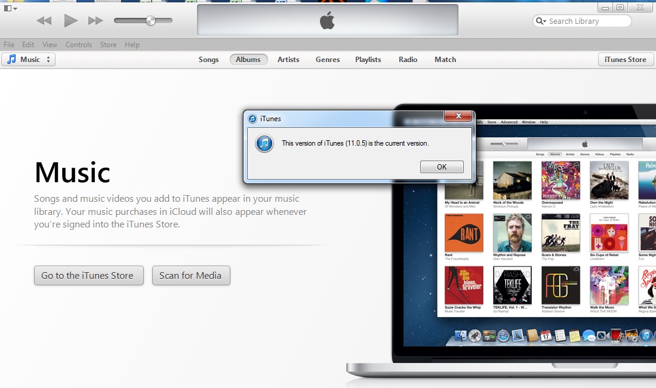The image size is (656, 388).
Task: Click the iTunes note icon in dialog body
Action: point(264,144)
